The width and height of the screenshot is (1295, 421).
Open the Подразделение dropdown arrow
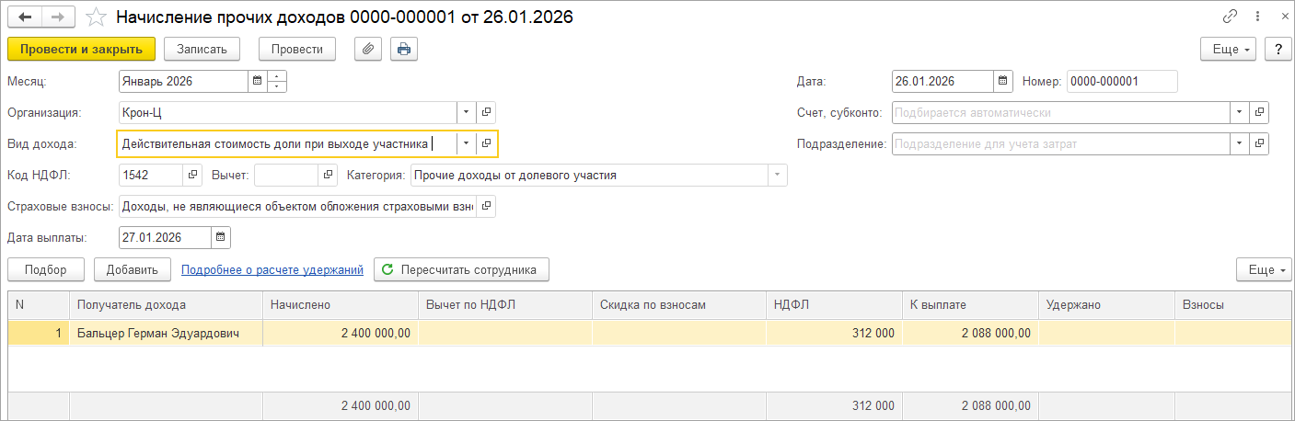[1240, 143]
